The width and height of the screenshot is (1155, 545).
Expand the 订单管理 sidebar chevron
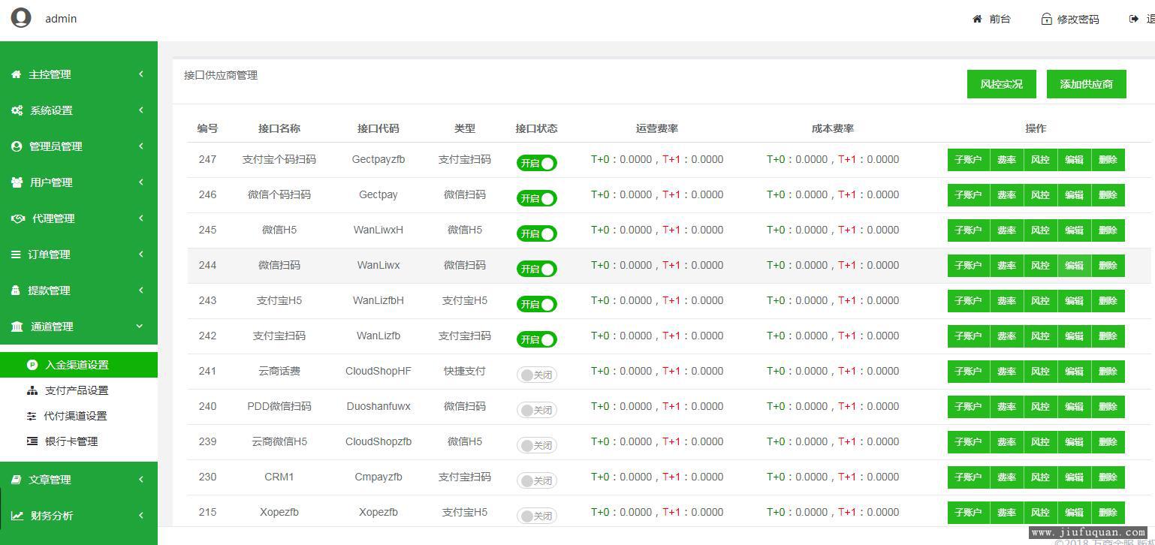tap(140, 254)
